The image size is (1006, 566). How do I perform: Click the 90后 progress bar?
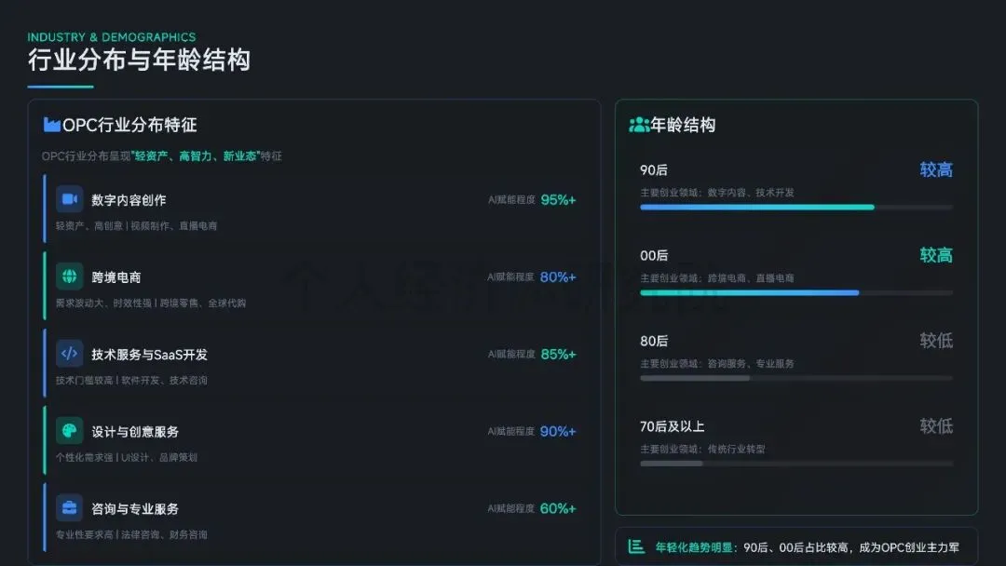796,207
